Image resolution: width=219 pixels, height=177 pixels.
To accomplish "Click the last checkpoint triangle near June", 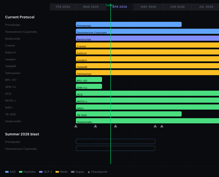I will [162, 126].
